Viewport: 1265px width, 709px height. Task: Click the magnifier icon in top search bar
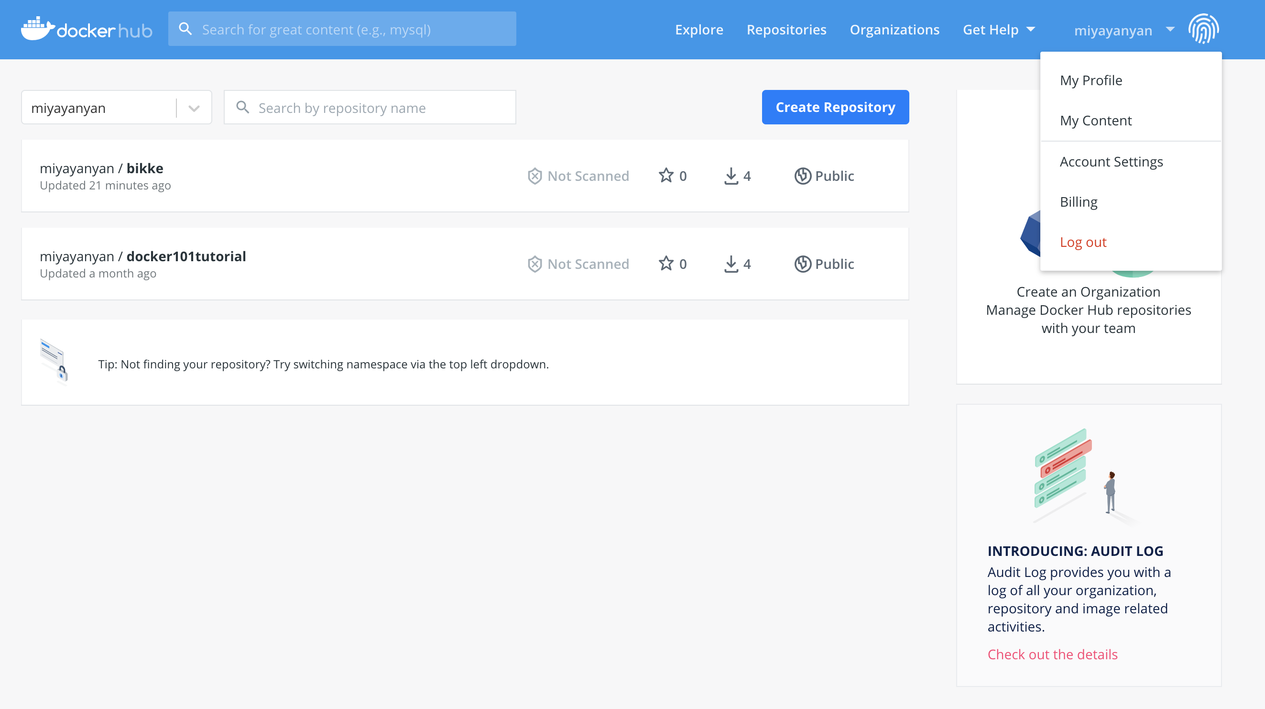185,29
